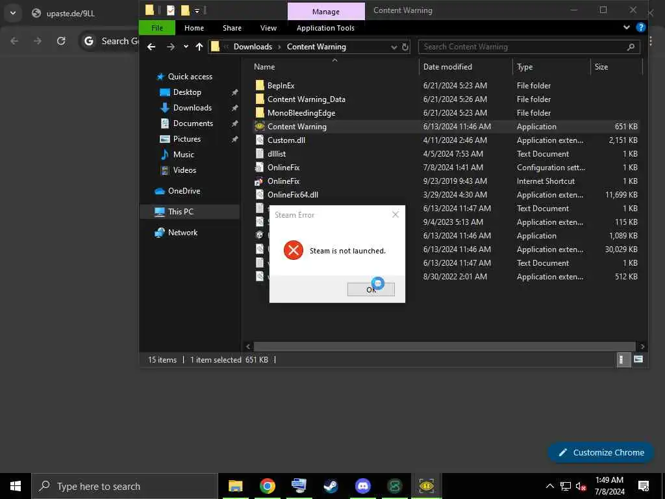Select the OnlineFix64.dll file
The image size is (665, 499).
(293, 195)
